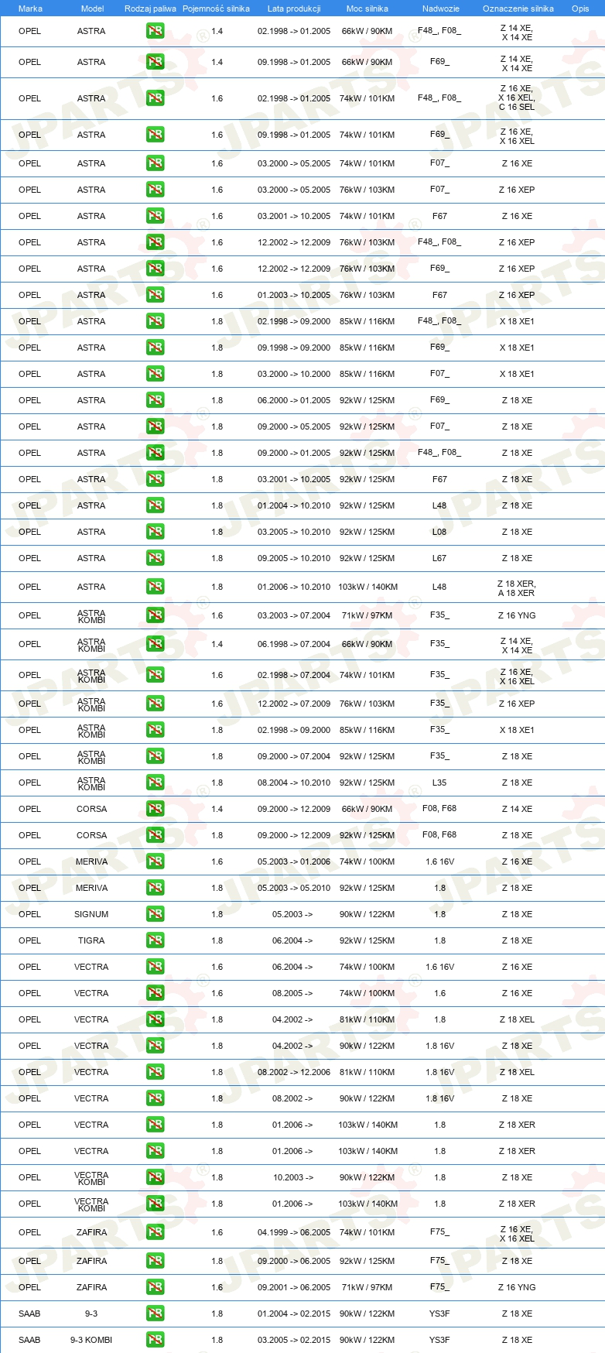The image size is (605, 1353).
Task: Click the 'L08' body code cell
Action: (x=439, y=532)
